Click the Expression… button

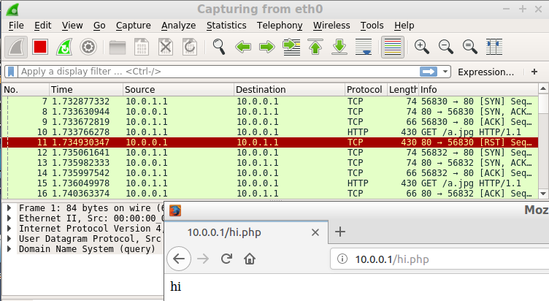coord(485,72)
